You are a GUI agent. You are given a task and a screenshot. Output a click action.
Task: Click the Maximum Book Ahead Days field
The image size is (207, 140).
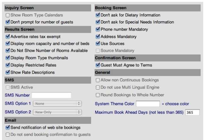pos(192,112)
